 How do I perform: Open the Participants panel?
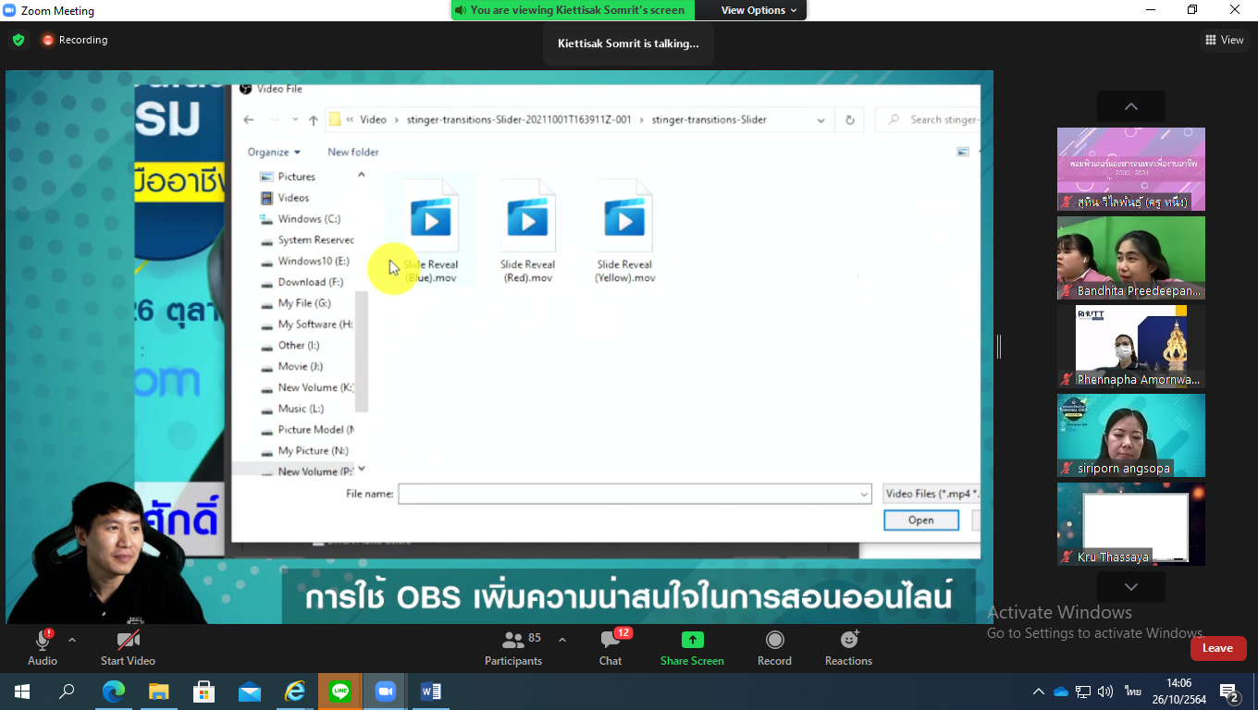[x=512, y=647]
